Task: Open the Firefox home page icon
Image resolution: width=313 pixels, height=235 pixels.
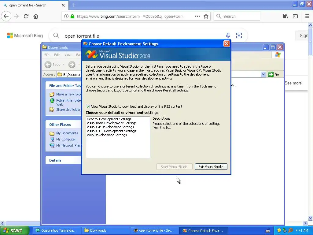Action: [36, 16]
